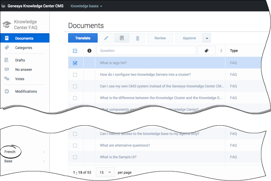Open Votes in the sidebar

point(20,79)
